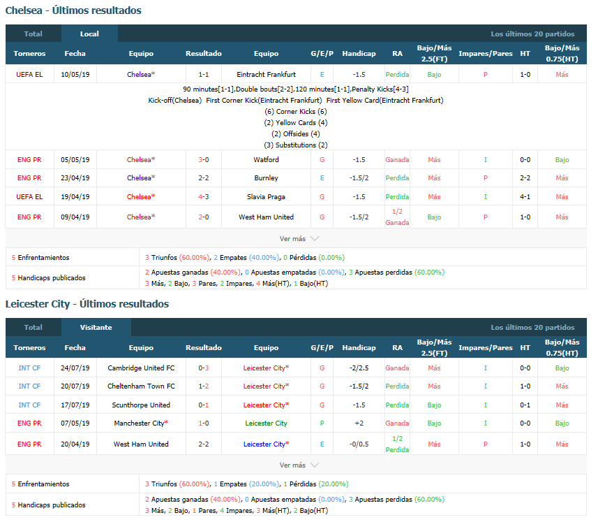Select Local tab in Chelsea results
This screenshot has height=522, width=598.
point(89,34)
